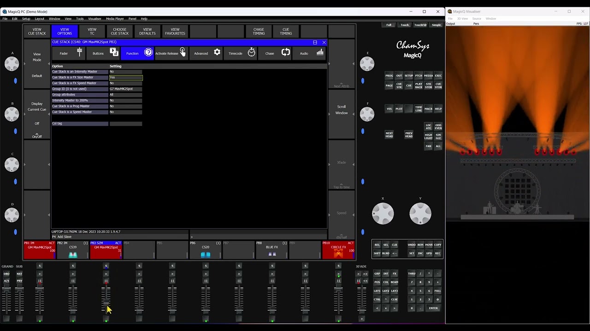
Task: Select the BLUE FX playback PB8
Action: (x=271, y=250)
